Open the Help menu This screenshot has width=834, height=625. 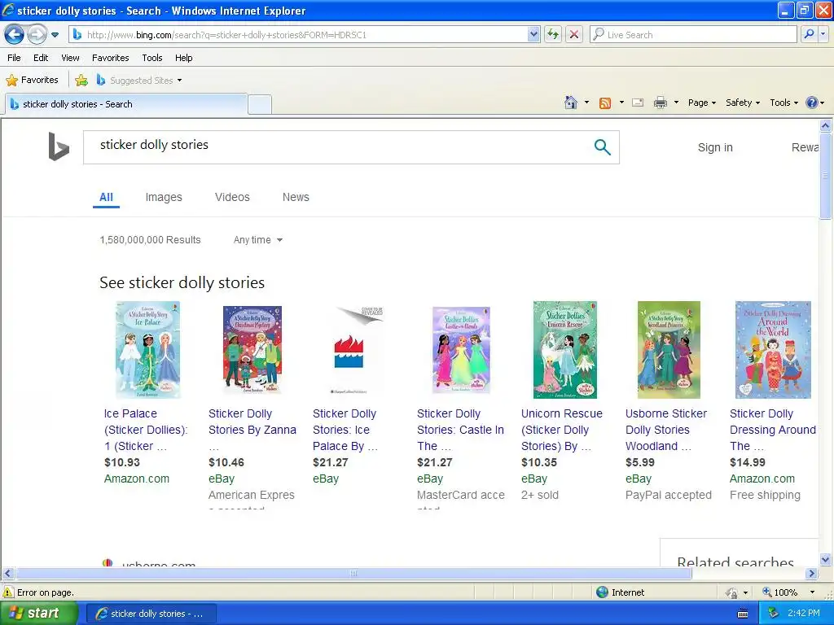[183, 58]
